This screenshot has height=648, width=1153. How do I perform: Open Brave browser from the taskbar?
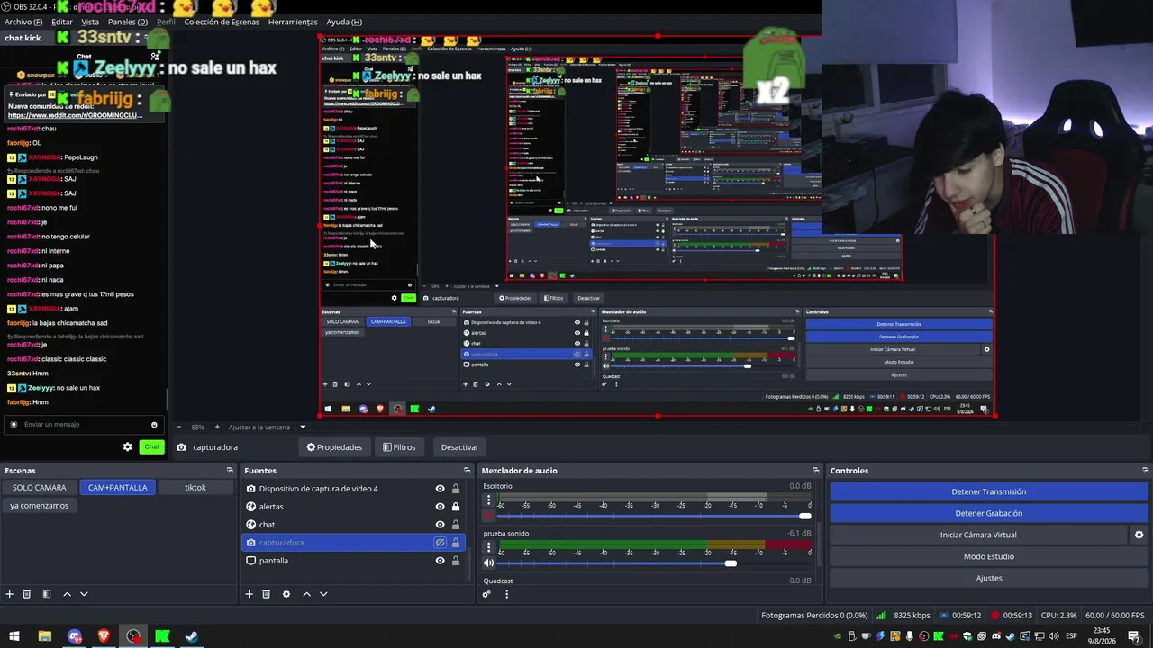coord(104,636)
